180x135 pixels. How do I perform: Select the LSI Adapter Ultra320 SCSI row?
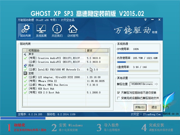(56, 77)
